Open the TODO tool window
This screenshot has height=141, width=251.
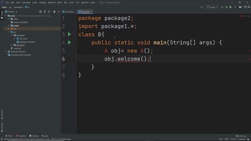tap(9, 136)
